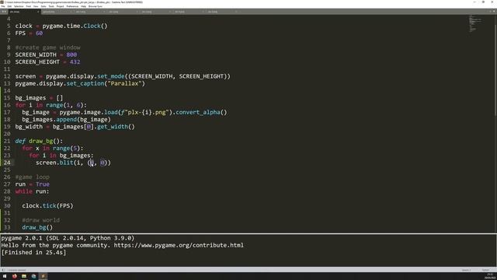Viewport: 497px width, 280px height.
Task: Click the value 432 after SCREEN_HEIGHT
Action: pos(75,62)
